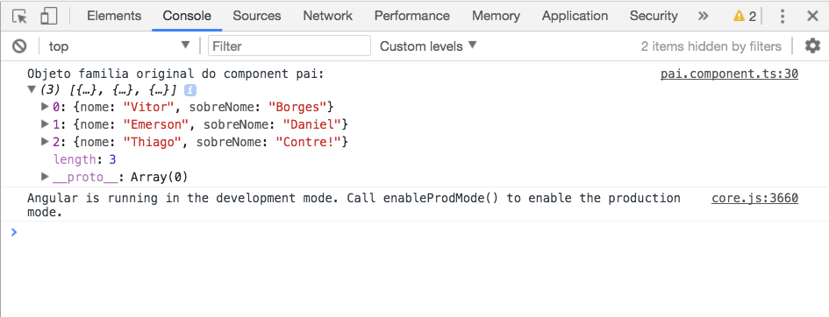Click the yellow warning count icon
Image resolution: width=829 pixels, height=317 pixels.
[745, 17]
